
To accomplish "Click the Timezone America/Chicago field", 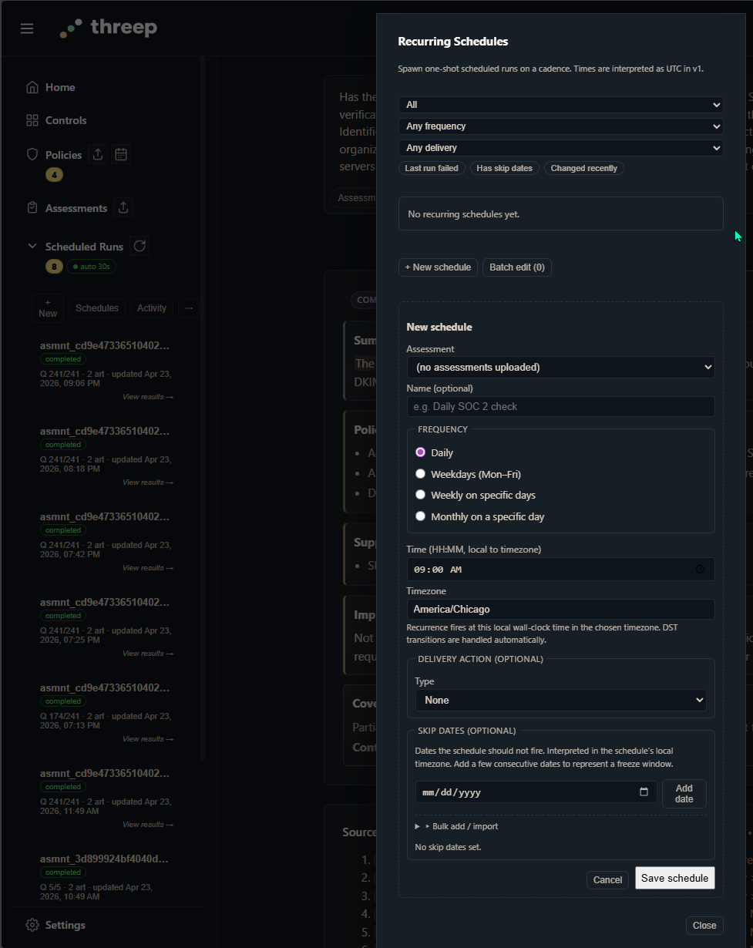I will 561,609.
